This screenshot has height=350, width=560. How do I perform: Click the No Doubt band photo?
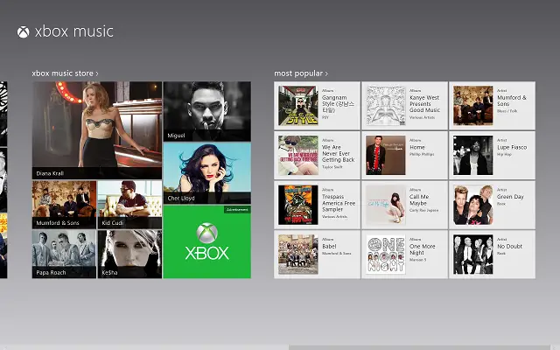pyautogui.click(x=473, y=255)
